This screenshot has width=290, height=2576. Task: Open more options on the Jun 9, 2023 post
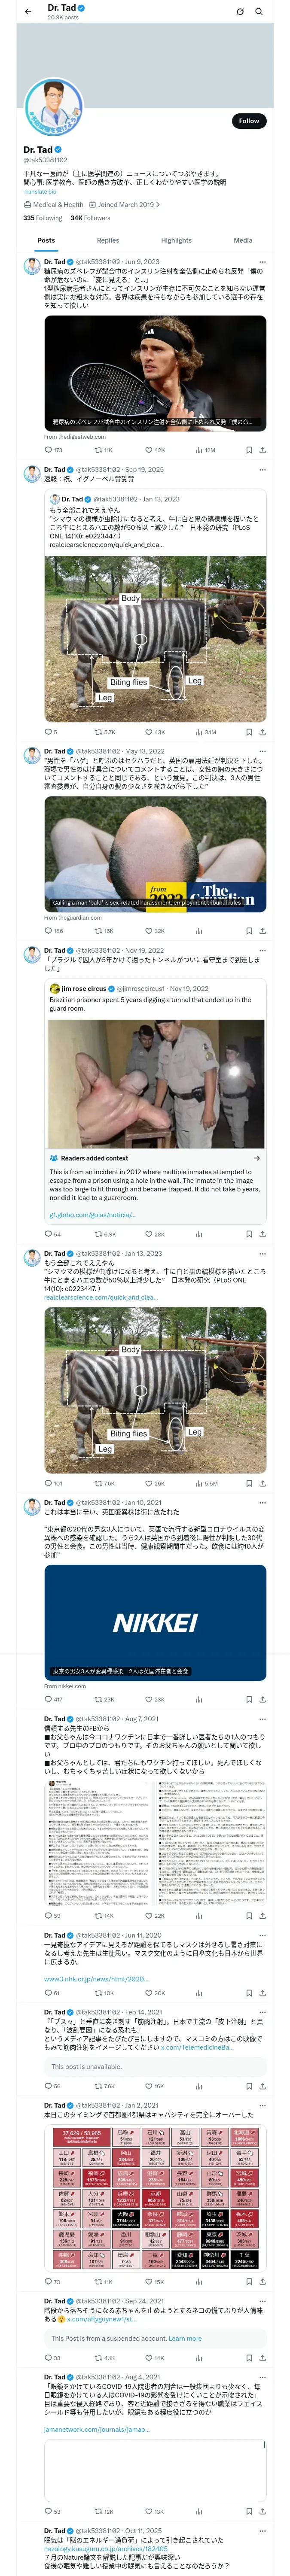click(x=263, y=261)
